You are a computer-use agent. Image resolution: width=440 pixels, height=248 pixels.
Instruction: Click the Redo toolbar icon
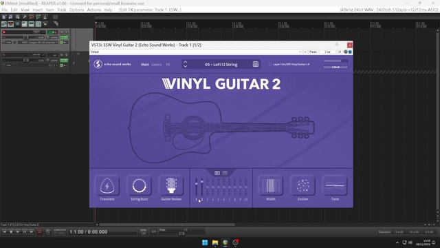pyautogui.click(x=38, y=17)
